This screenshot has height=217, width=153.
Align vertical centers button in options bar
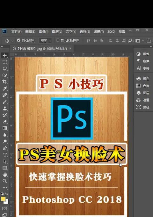point(95,41)
